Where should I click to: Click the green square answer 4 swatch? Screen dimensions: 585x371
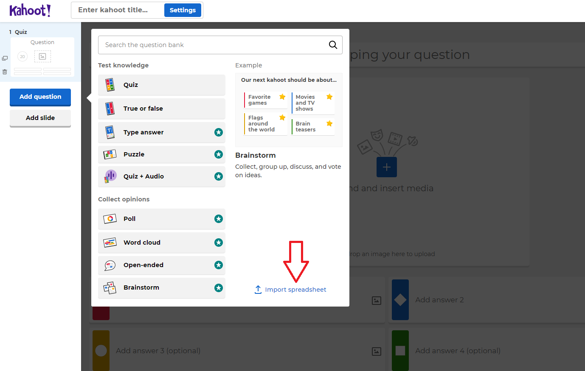click(400, 351)
